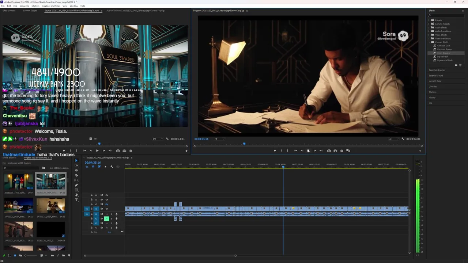The height and width of the screenshot is (263, 468).
Task: Expand Video Transitions folder
Action: pos(429,38)
